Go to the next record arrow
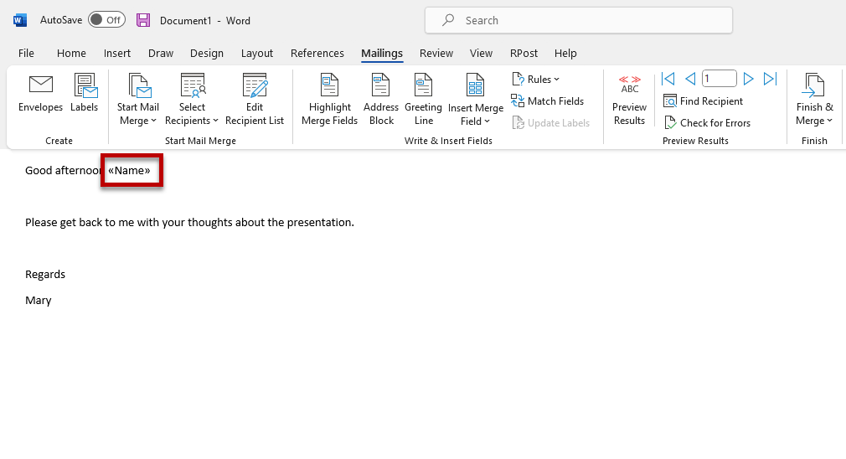This screenshot has width=846, height=459. click(x=749, y=79)
